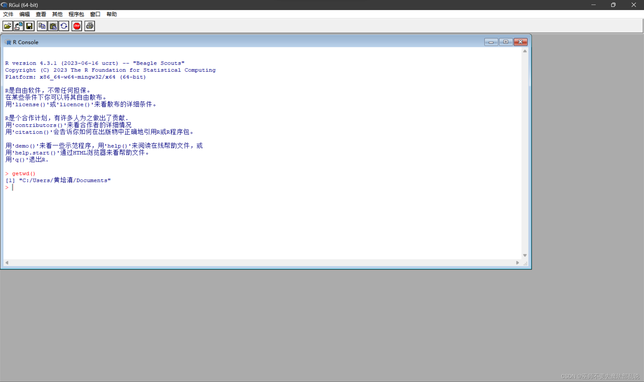
Task: Click the console vertical scrollbar up arrow
Action: (x=525, y=51)
